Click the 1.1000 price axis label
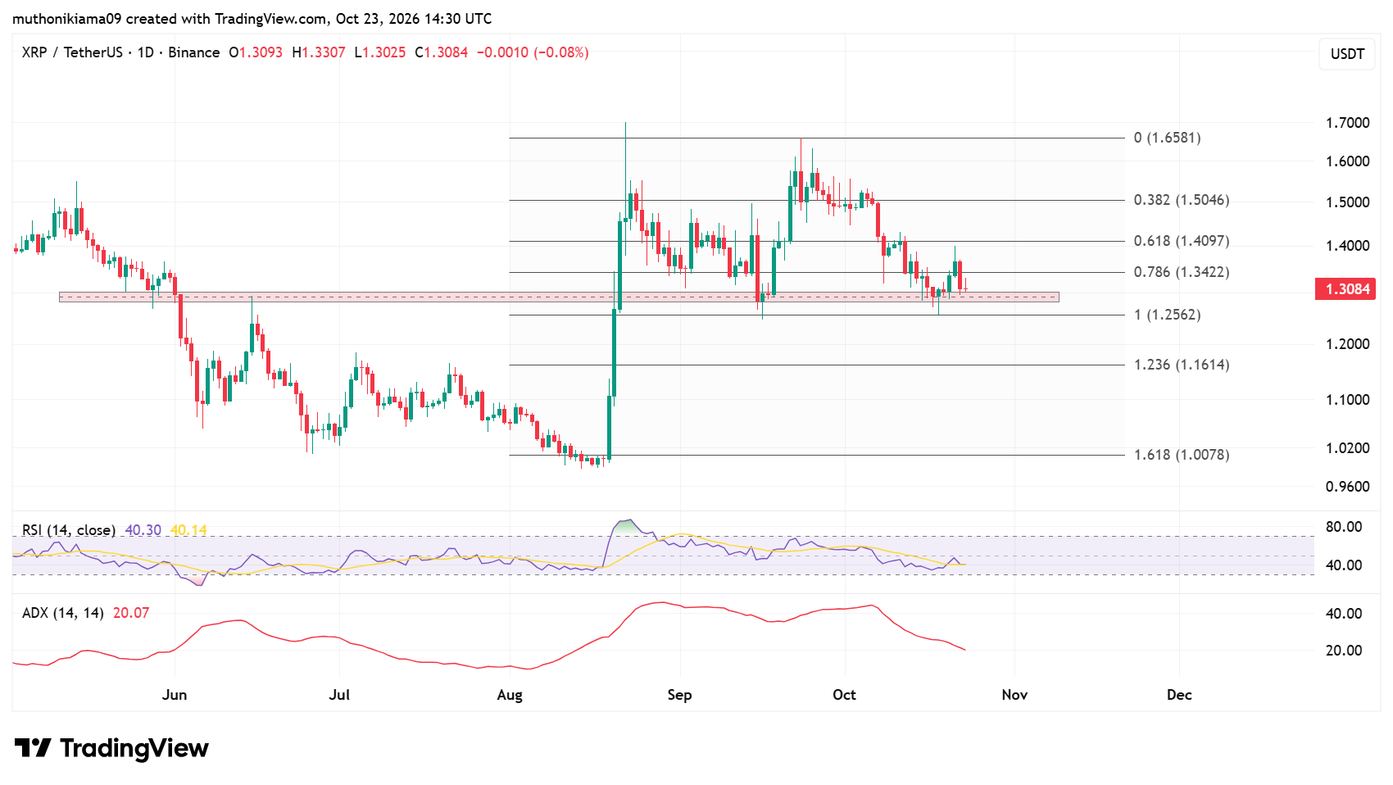Screen dimensions: 1393x785 point(1348,400)
